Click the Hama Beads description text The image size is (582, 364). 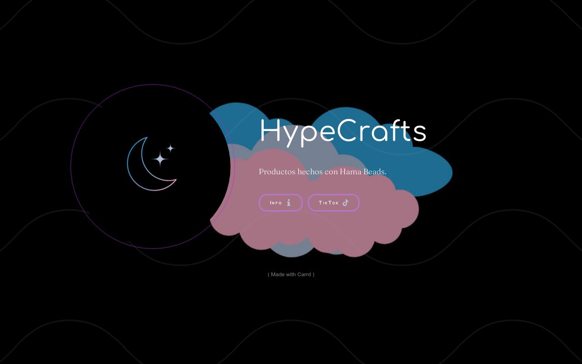[x=322, y=172]
